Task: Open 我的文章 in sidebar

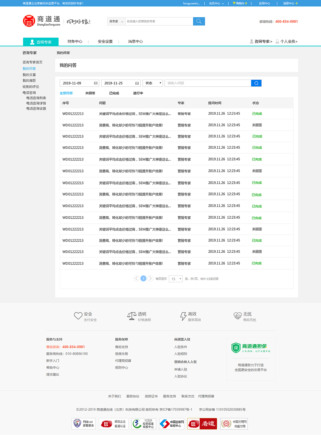Action: pyautogui.click(x=29, y=75)
